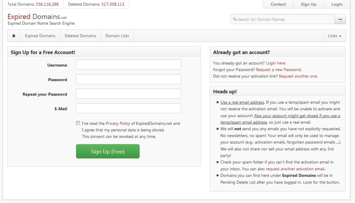355x203 pixels.
Task: Open the Deleted Domains tab
Action: tap(80, 36)
